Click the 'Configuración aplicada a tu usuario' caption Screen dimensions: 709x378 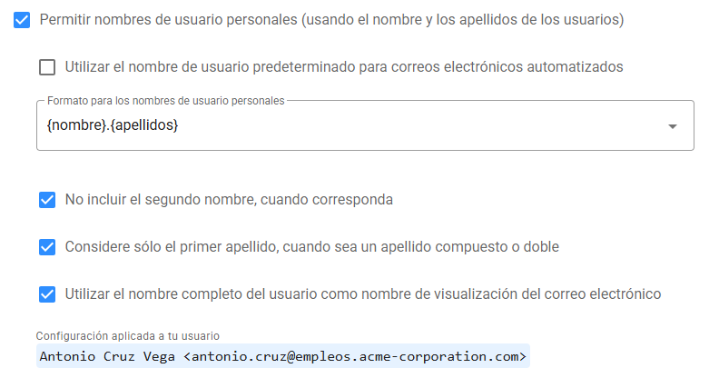(127, 336)
